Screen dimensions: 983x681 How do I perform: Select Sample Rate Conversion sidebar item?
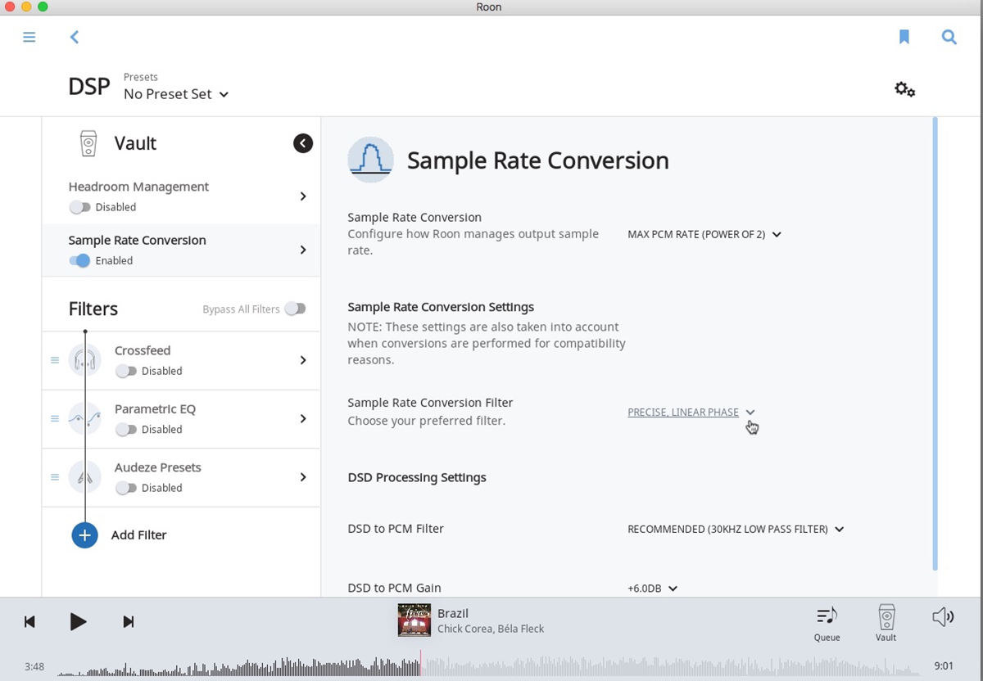tap(181, 250)
